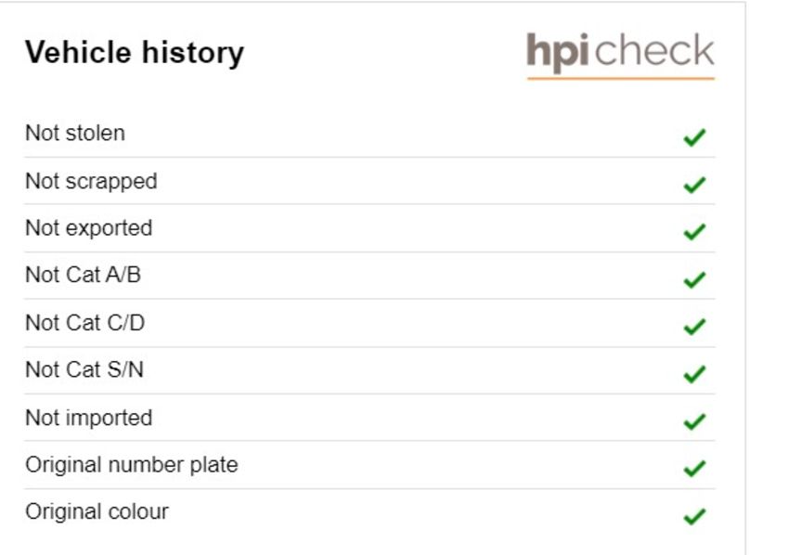Click the green checkmark for Not imported
The image size is (789, 555).
tap(694, 421)
